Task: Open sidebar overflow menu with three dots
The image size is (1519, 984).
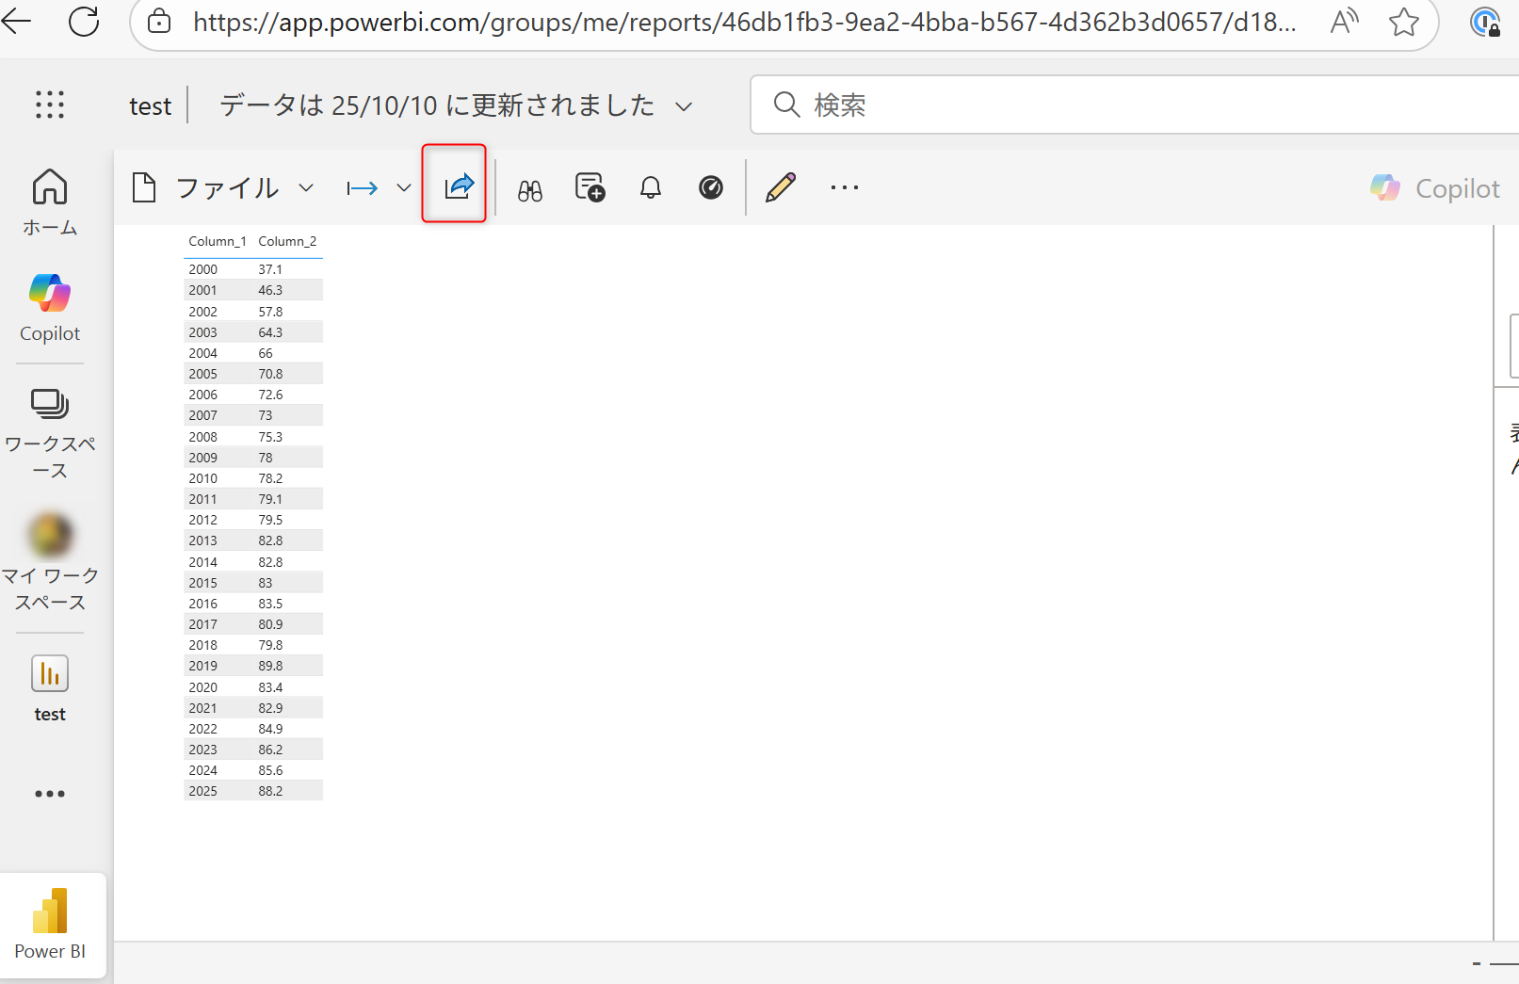Action: (x=49, y=793)
